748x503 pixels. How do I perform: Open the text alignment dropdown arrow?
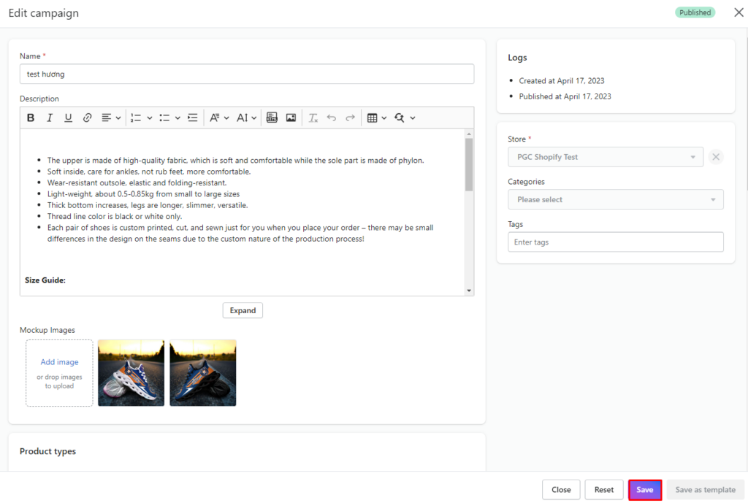click(x=118, y=118)
